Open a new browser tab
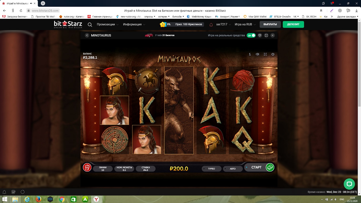This screenshot has width=361, height=203. click(x=43, y=3)
